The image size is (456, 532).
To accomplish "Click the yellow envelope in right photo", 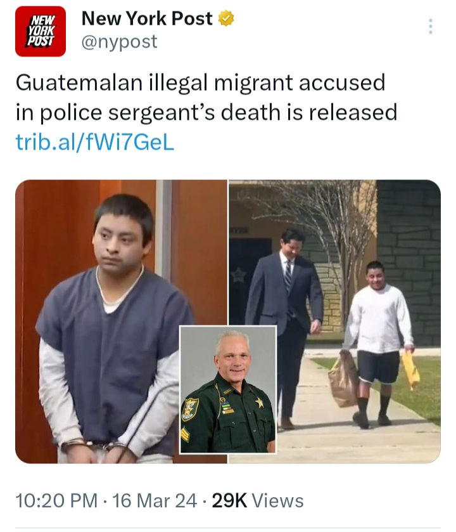I will 410,369.
